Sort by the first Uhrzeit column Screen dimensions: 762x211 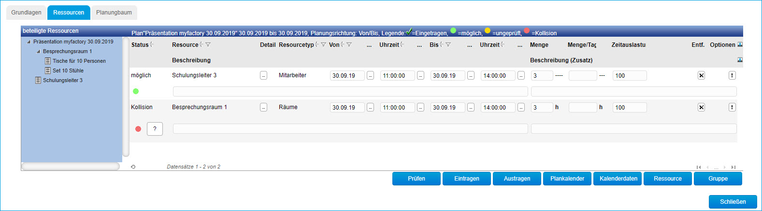(x=402, y=44)
